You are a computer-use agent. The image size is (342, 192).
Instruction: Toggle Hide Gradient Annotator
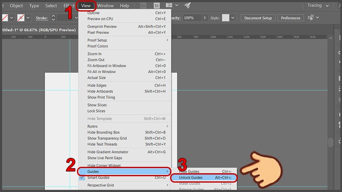[125, 152]
